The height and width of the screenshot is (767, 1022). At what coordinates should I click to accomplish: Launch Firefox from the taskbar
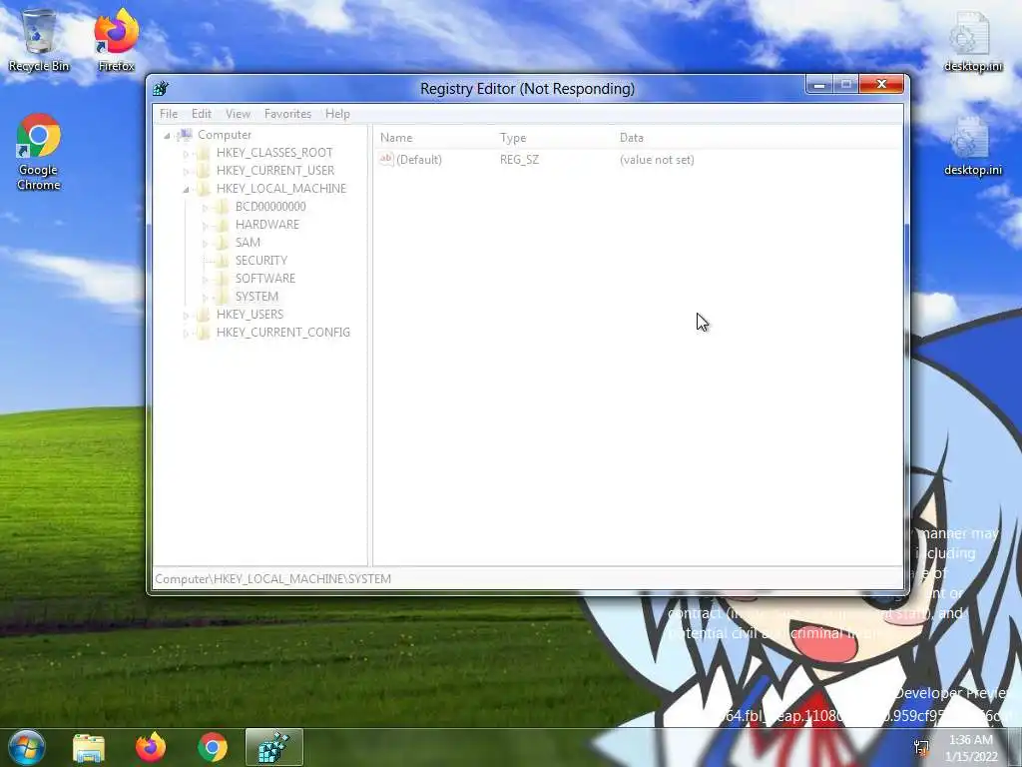pyautogui.click(x=151, y=747)
